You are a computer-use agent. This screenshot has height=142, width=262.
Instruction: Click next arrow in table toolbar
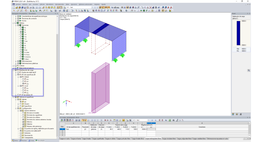click(x=155, y=120)
